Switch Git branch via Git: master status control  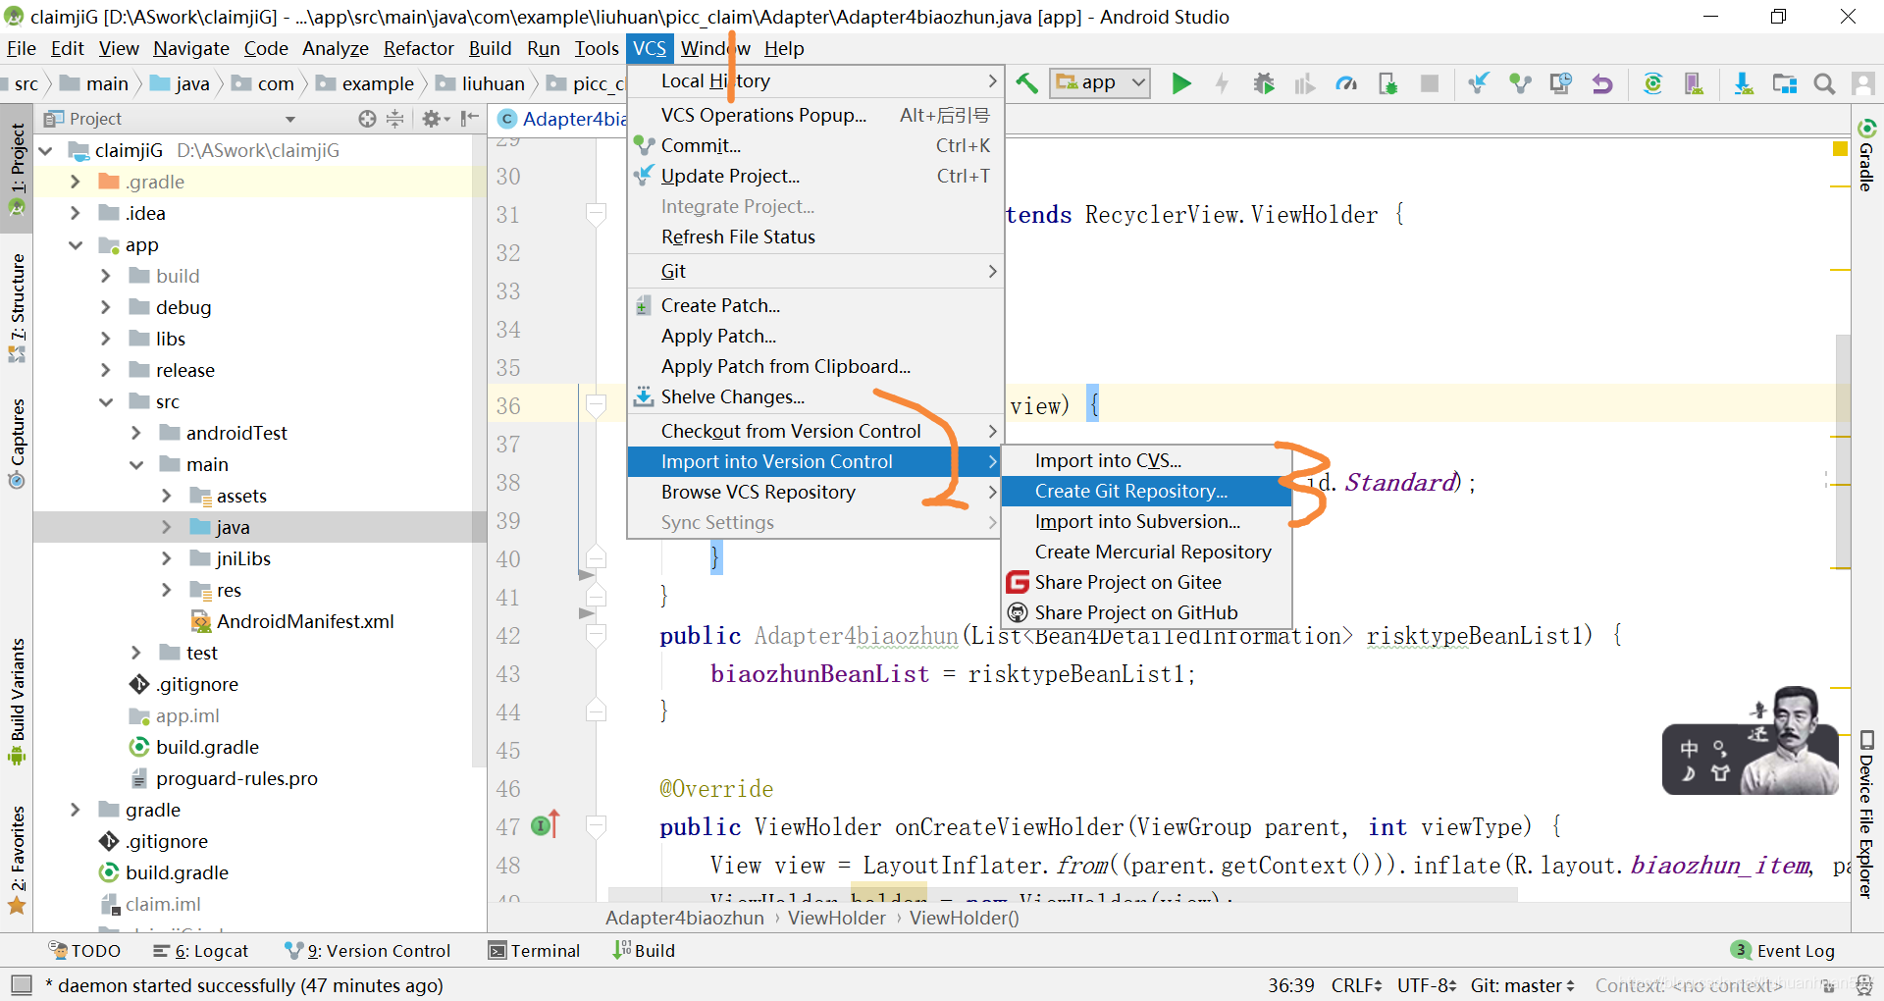1520,985
